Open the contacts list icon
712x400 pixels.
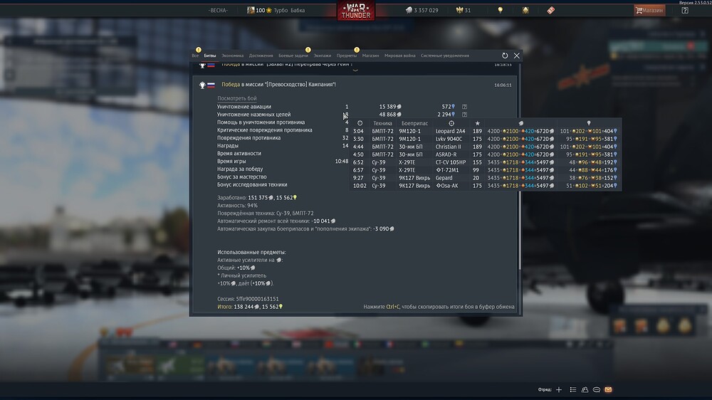click(585, 390)
